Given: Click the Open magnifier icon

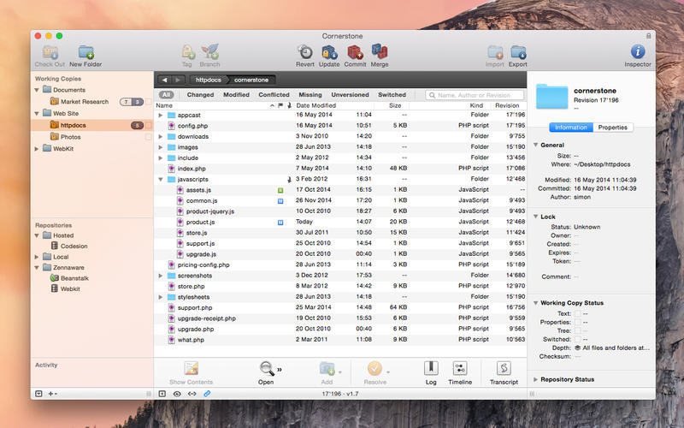Looking at the screenshot, I should tap(267, 369).
